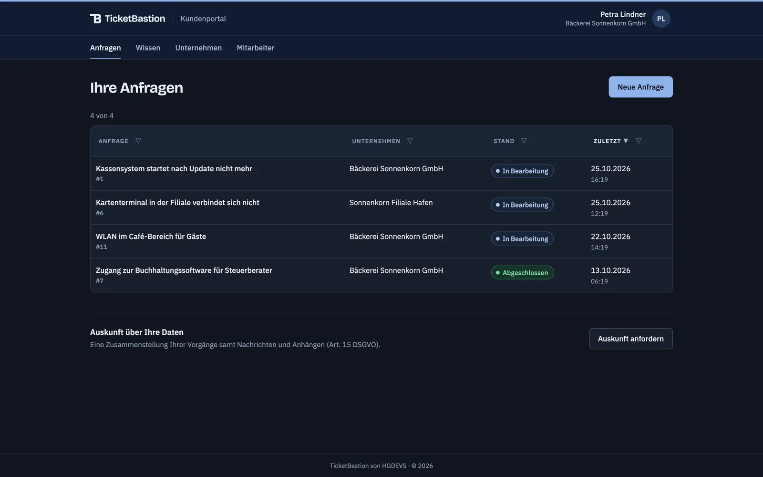The height and width of the screenshot is (477, 763).
Task: Switch to the Wissen tab
Action: click(x=148, y=48)
